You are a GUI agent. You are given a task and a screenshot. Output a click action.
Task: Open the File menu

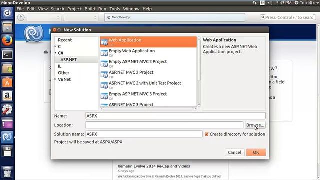pyautogui.click(x=20, y=9)
